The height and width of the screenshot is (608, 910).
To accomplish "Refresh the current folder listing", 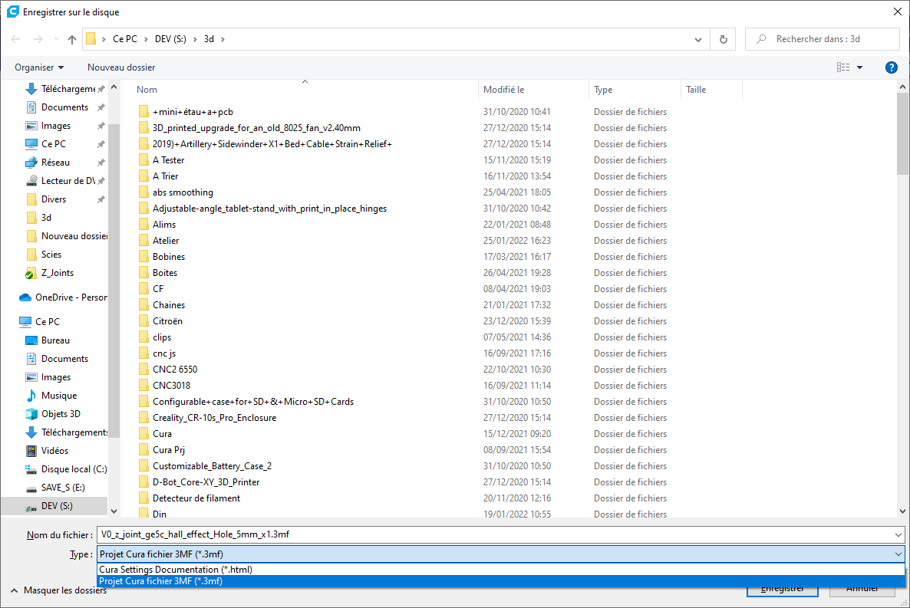I will [x=723, y=39].
